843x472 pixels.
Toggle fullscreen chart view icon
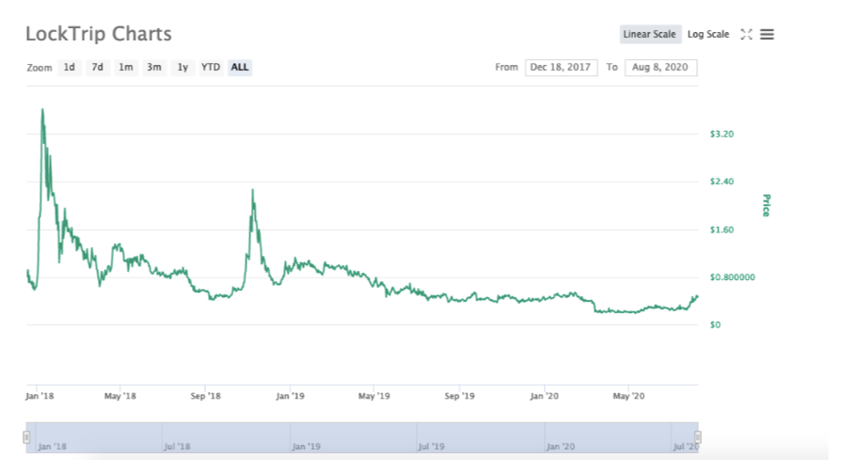coord(746,35)
